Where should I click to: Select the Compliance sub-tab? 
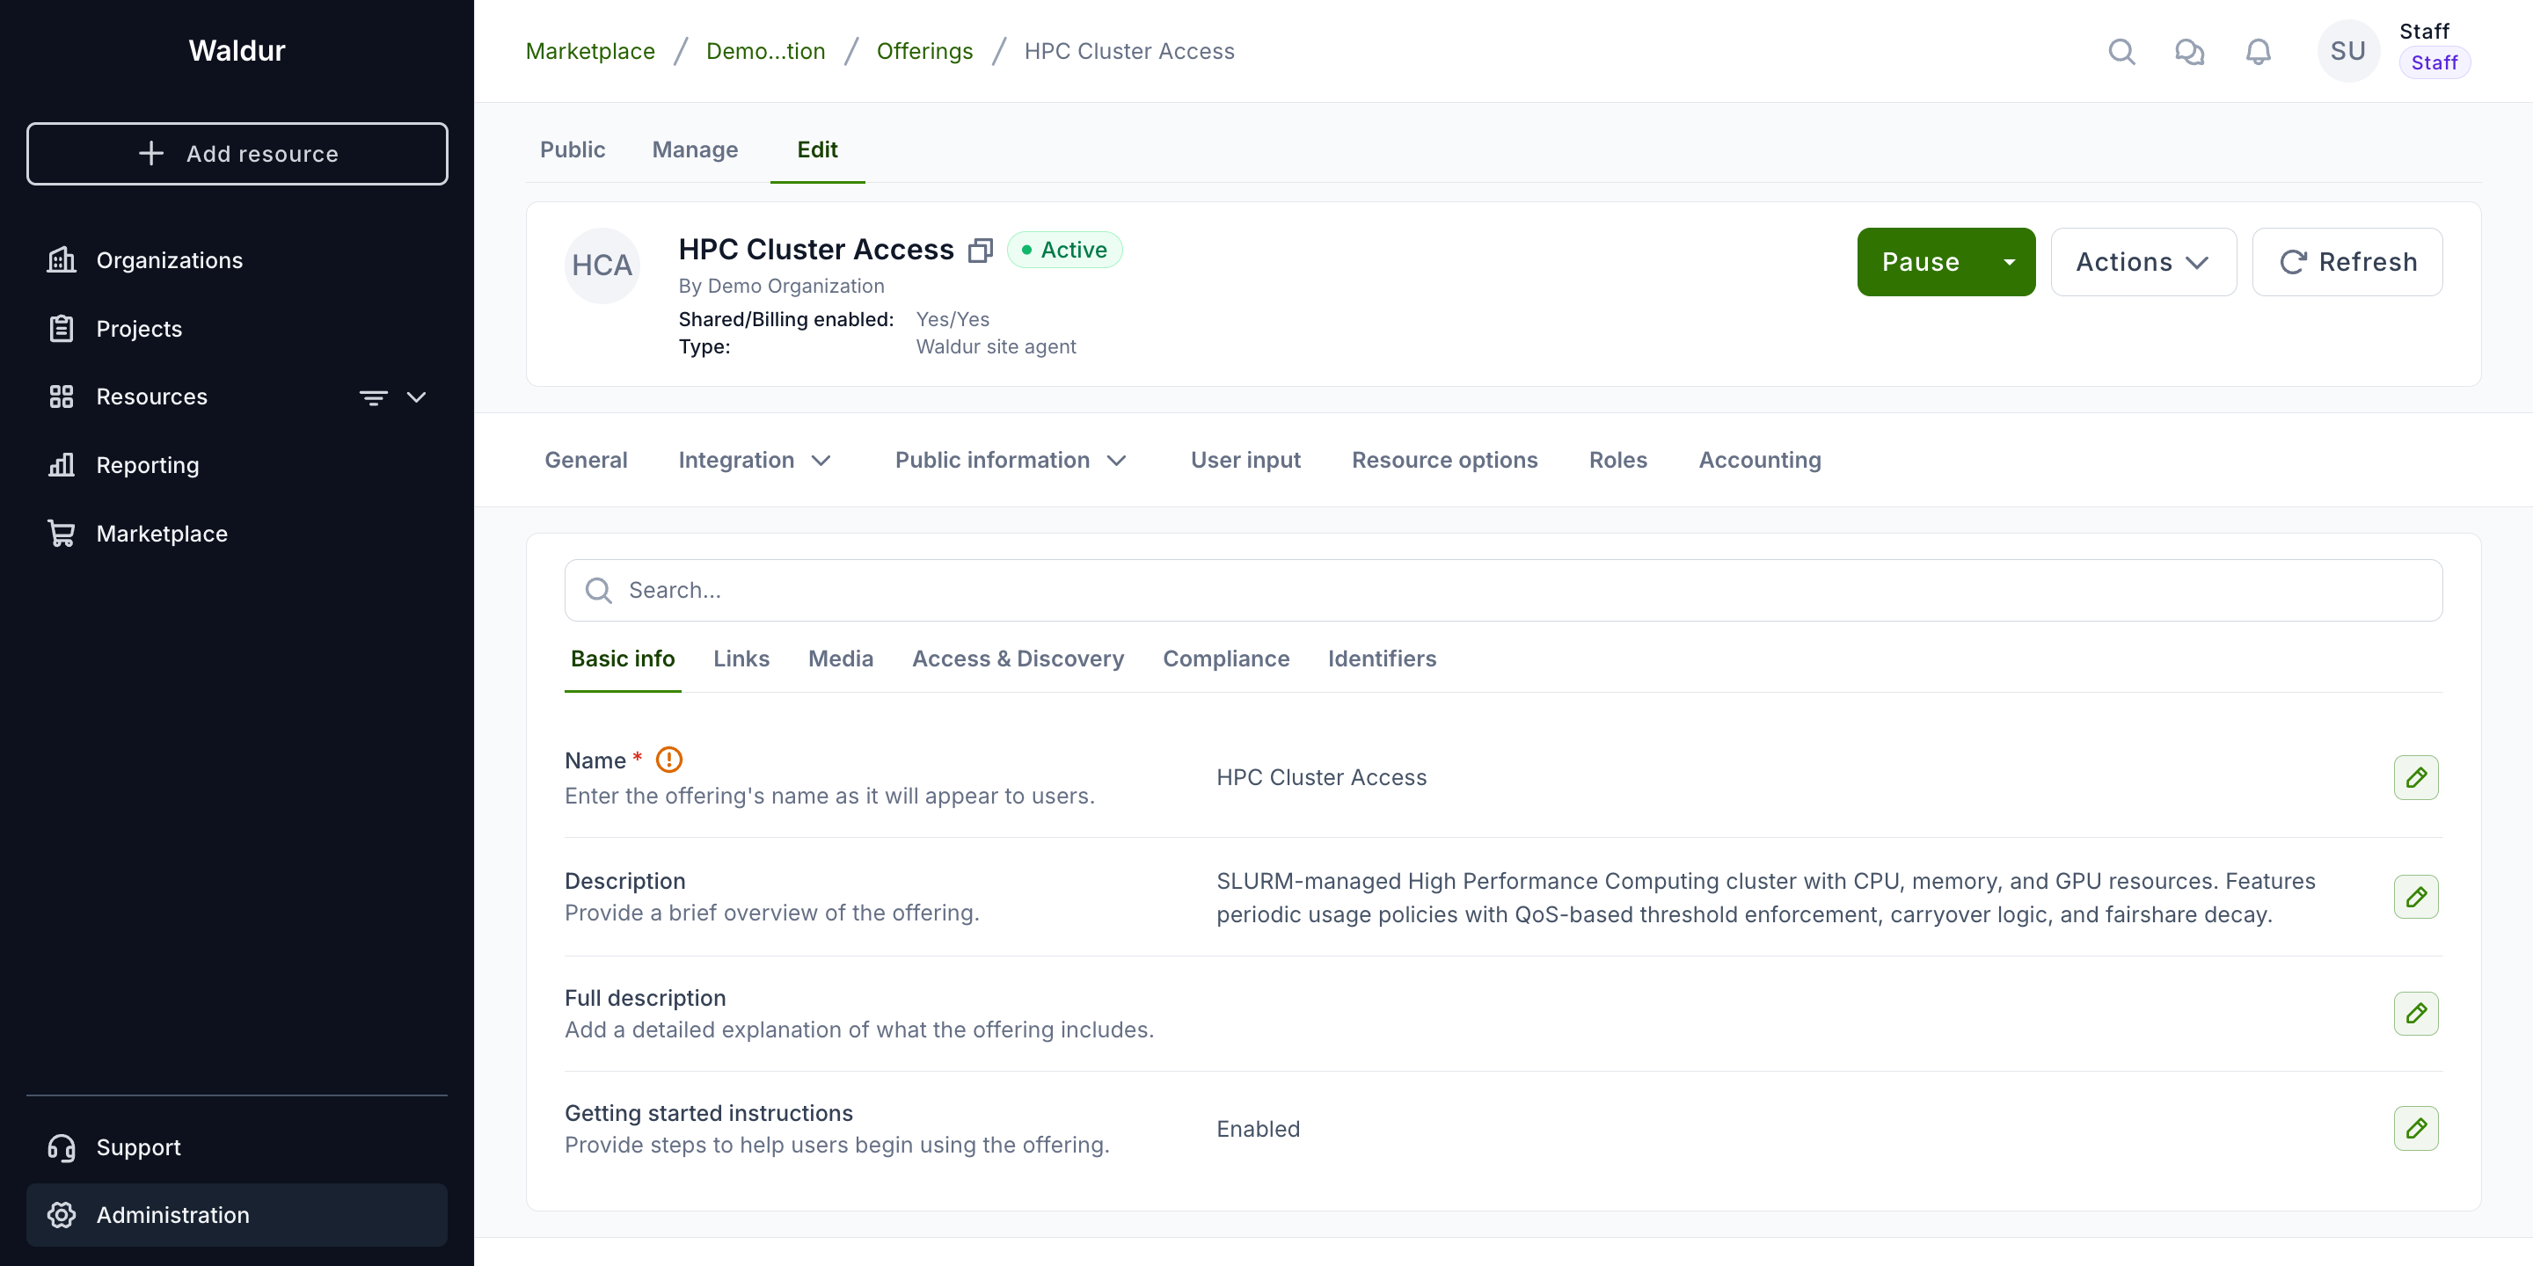tap(1226, 658)
